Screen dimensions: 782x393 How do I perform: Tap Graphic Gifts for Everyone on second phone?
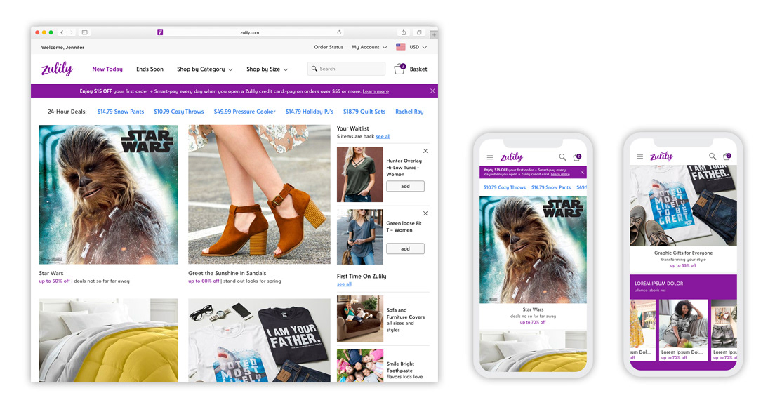point(683,253)
